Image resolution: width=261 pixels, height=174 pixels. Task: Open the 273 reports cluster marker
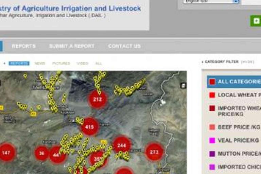(x=154, y=152)
